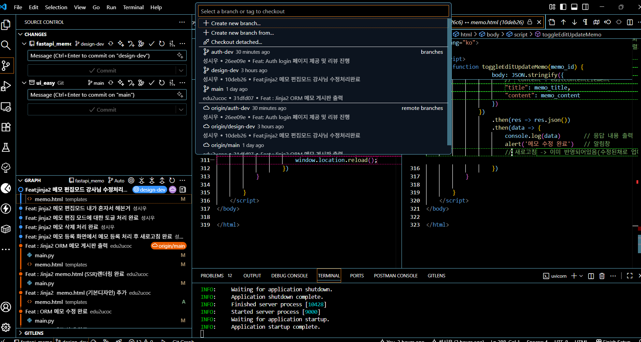Checkout the origin/design-dev remote branch
This screenshot has height=342, width=641.
(323, 131)
